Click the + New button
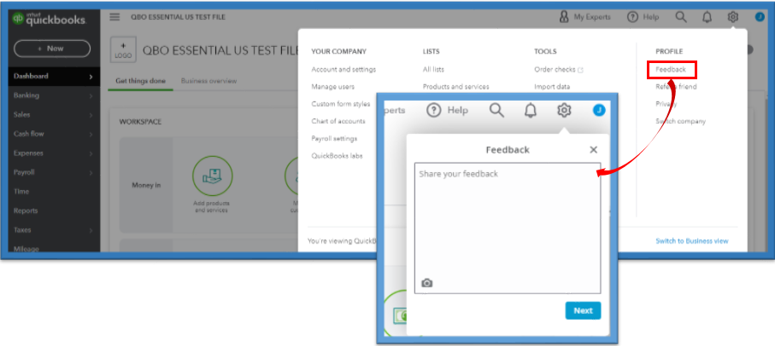 coord(52,49)
